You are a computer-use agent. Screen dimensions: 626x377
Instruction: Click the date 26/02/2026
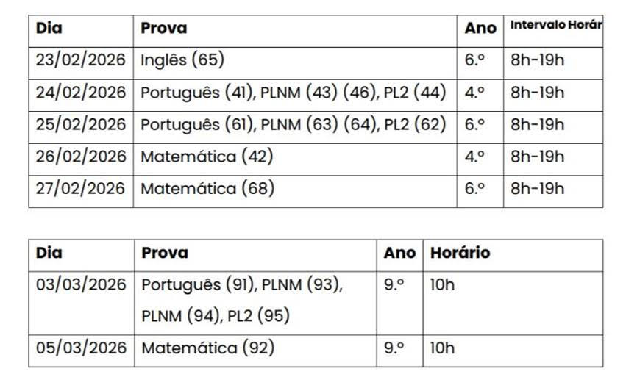(x=81, y=157)
